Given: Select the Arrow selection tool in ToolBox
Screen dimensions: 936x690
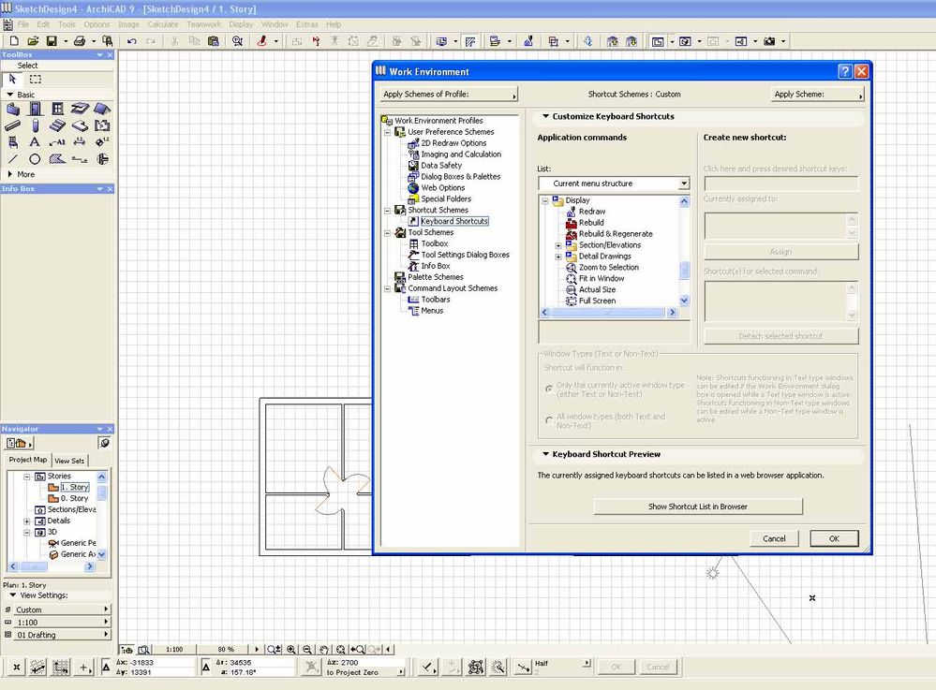Looking at the screenshot, I should click(13, 80).
